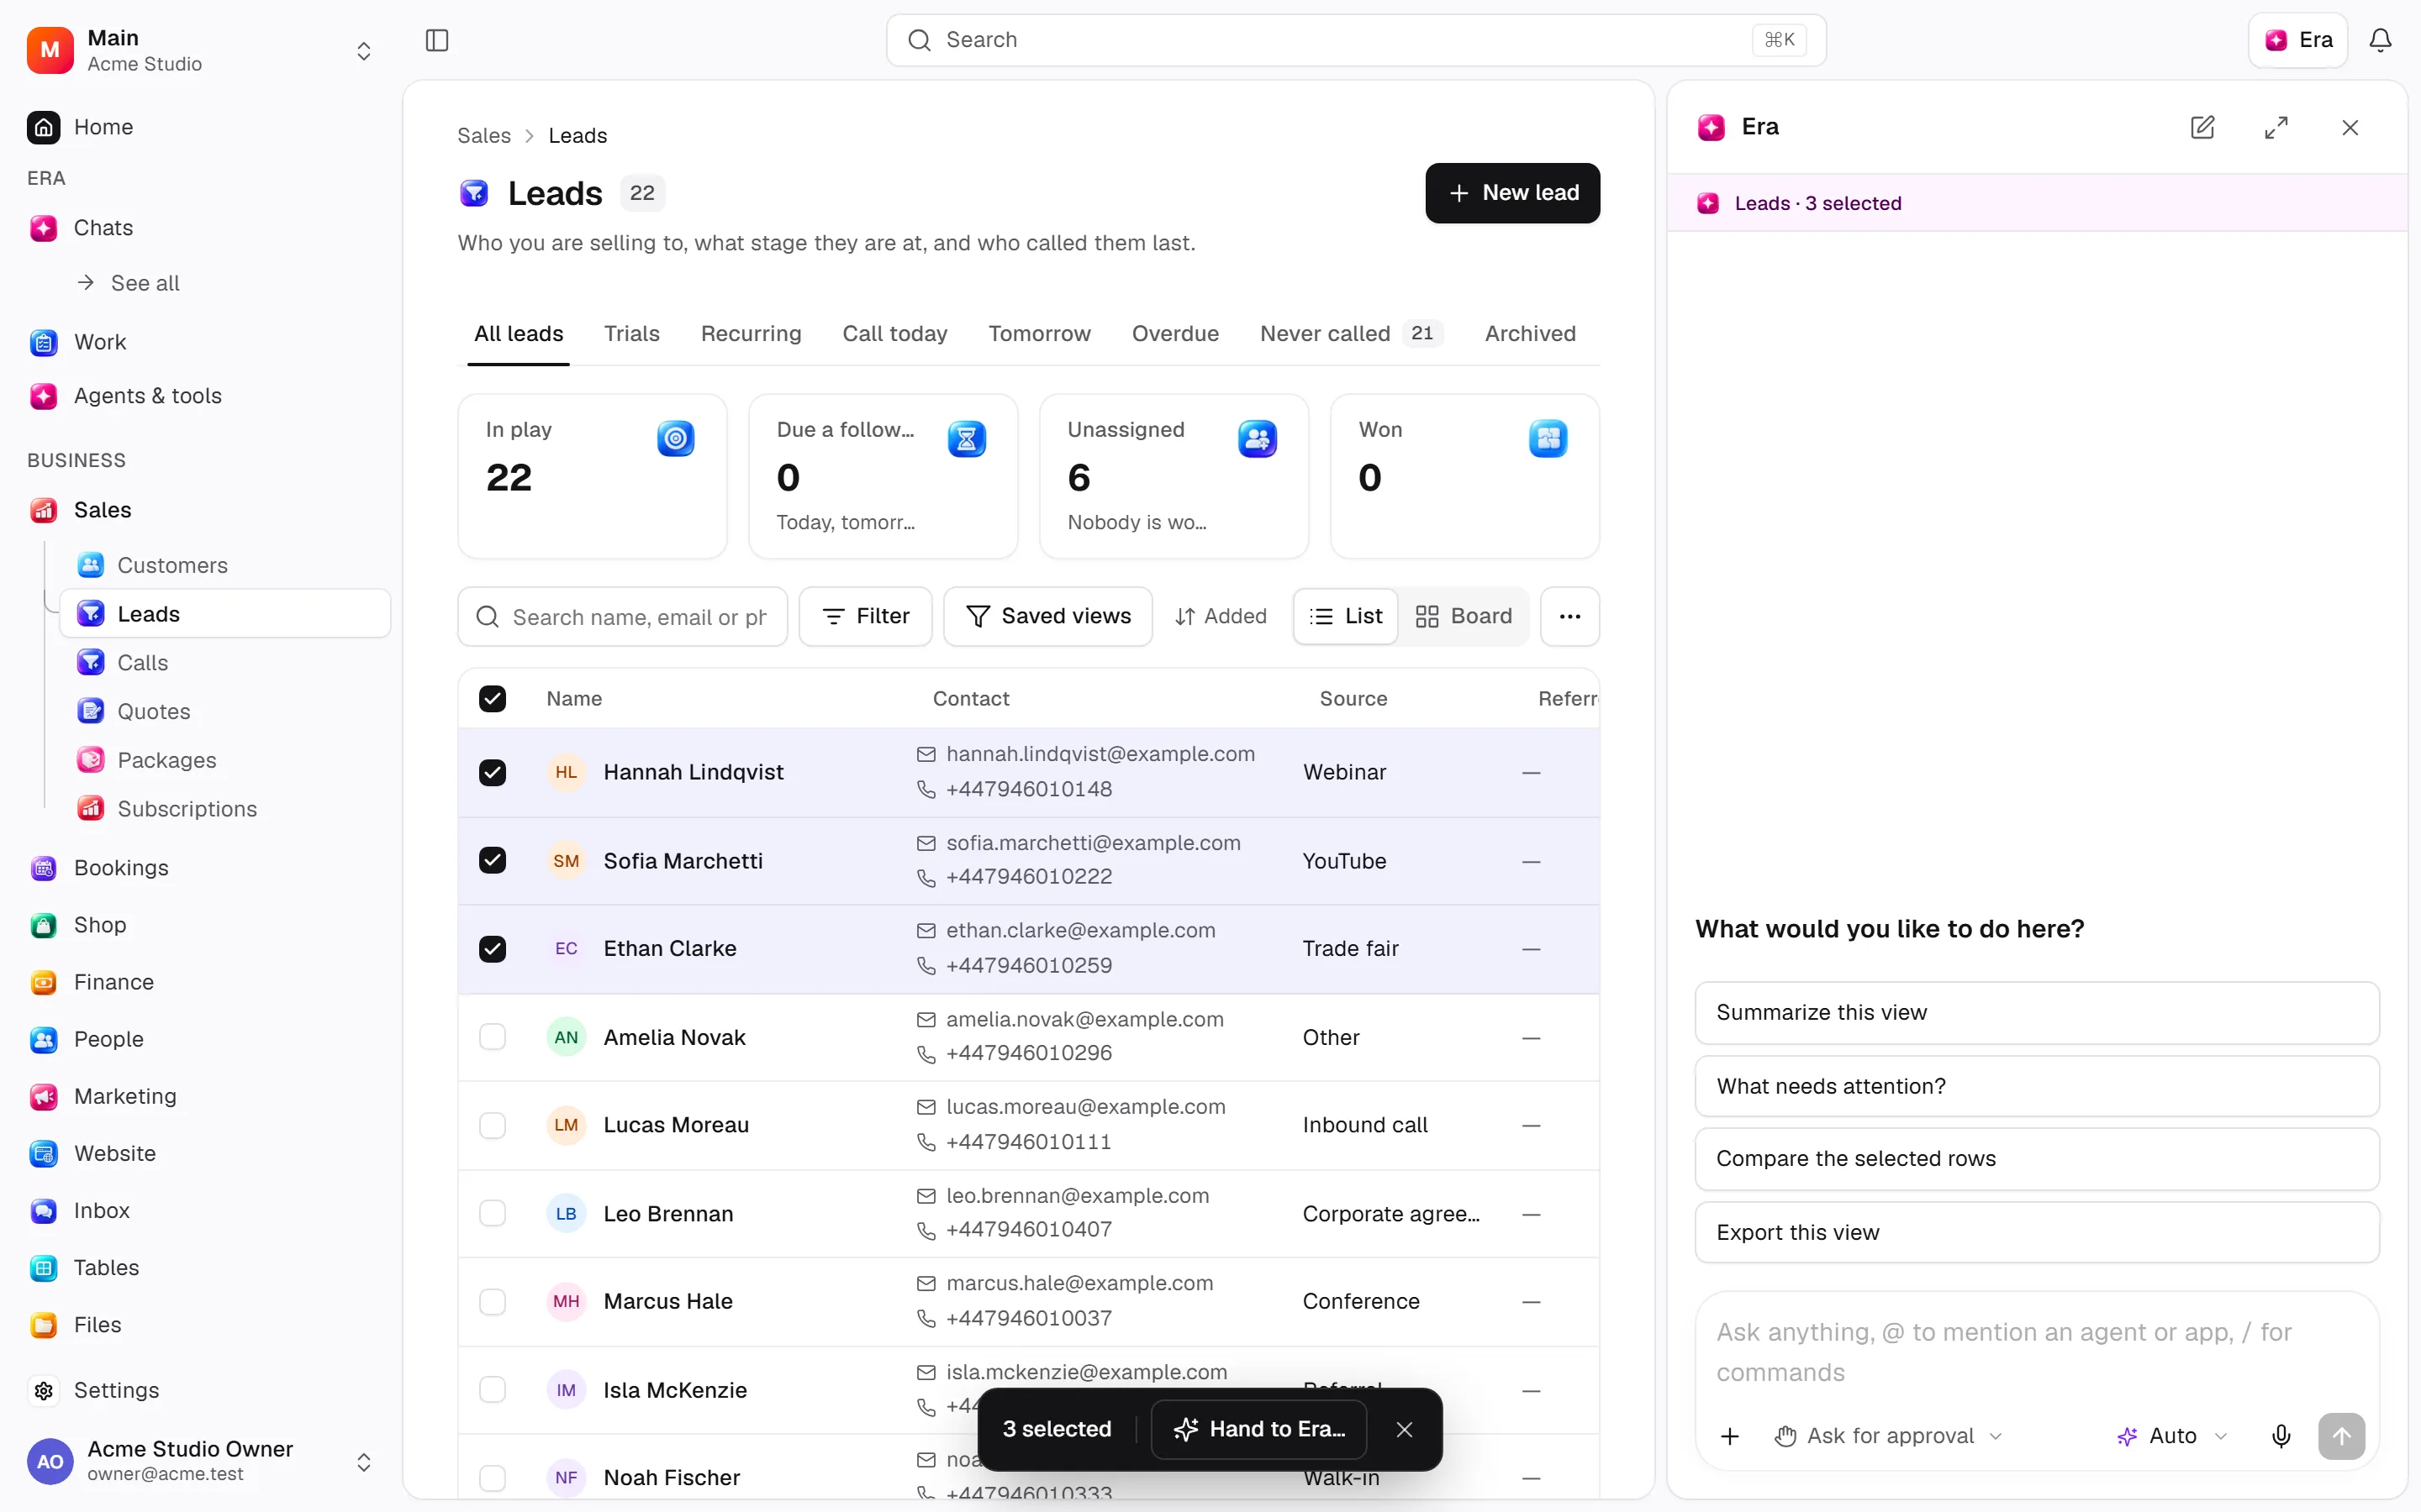
Task: Start a new Era chat with the compose icon
Action: click(x=2202, y=127)
